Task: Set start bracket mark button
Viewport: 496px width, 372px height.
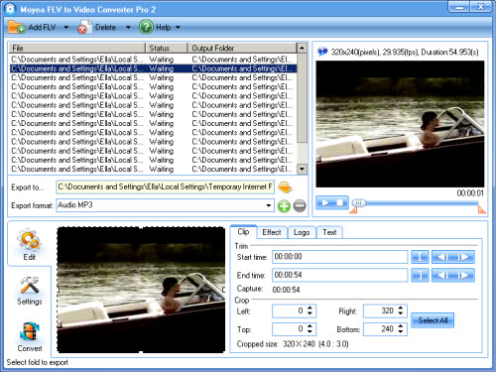Action: [420, 257]
